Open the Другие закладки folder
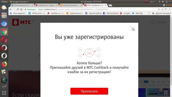This screenshot has width=172, height=97. (x=162, y=13)
